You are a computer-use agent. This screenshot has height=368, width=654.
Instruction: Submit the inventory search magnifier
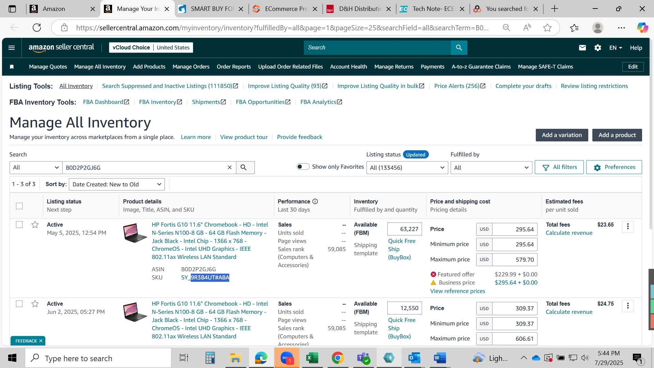coord(244,167)
